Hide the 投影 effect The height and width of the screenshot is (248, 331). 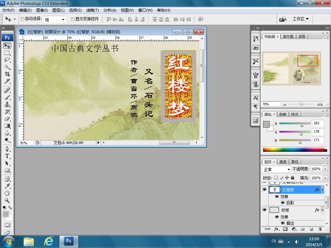click(x=283, y=203)
